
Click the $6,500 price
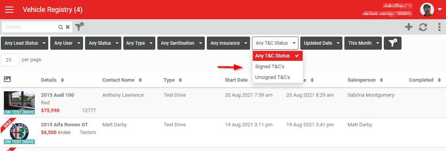[49, 132]
